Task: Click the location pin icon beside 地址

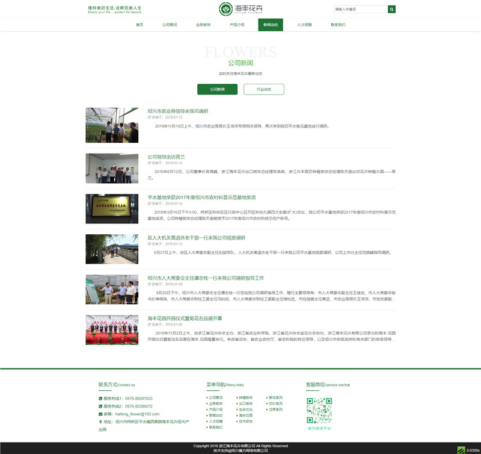Action: [x=100, y=422]
